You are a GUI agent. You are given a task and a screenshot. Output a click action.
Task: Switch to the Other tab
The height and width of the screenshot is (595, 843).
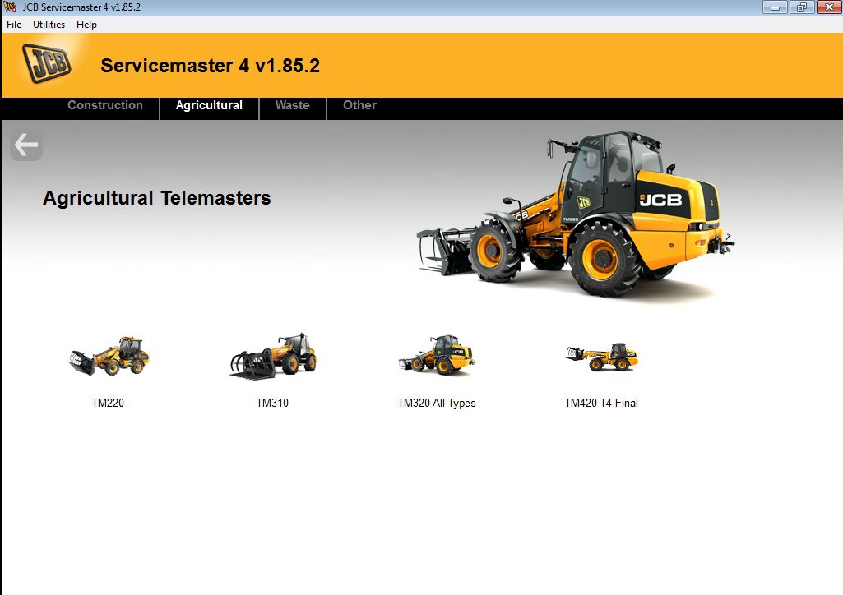(359, 105)
